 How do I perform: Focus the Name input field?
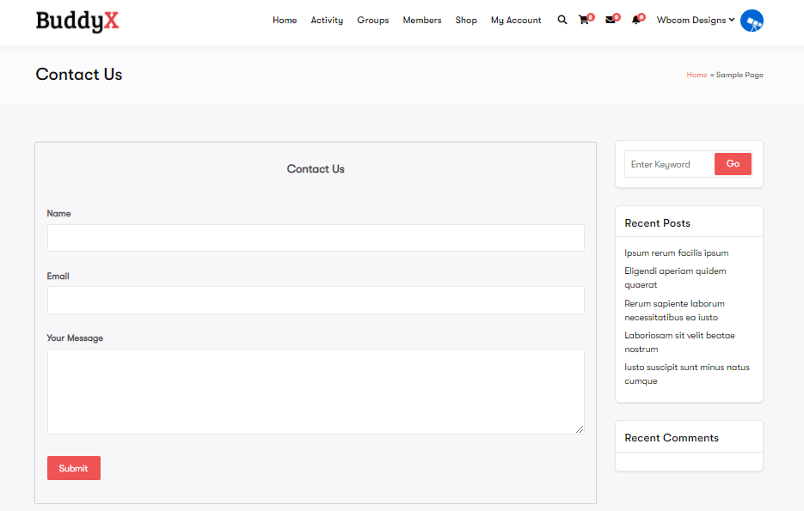316,238
